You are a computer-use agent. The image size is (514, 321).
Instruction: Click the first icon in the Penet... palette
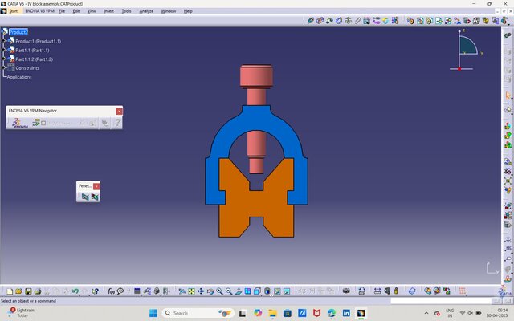point(84,197)
